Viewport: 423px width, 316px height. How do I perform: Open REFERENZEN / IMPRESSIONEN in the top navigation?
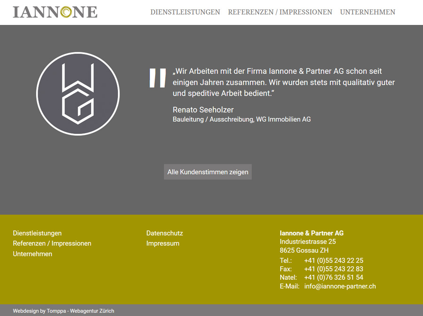tap(280, 12)
